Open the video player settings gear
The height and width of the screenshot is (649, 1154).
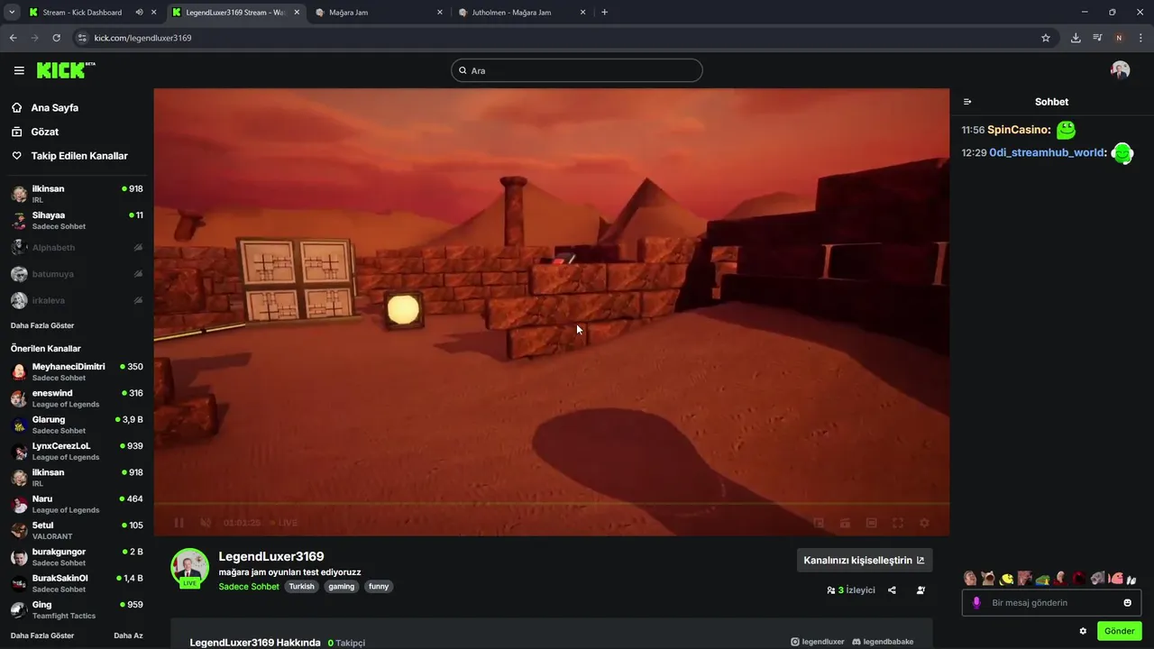(x=924, y=523)
